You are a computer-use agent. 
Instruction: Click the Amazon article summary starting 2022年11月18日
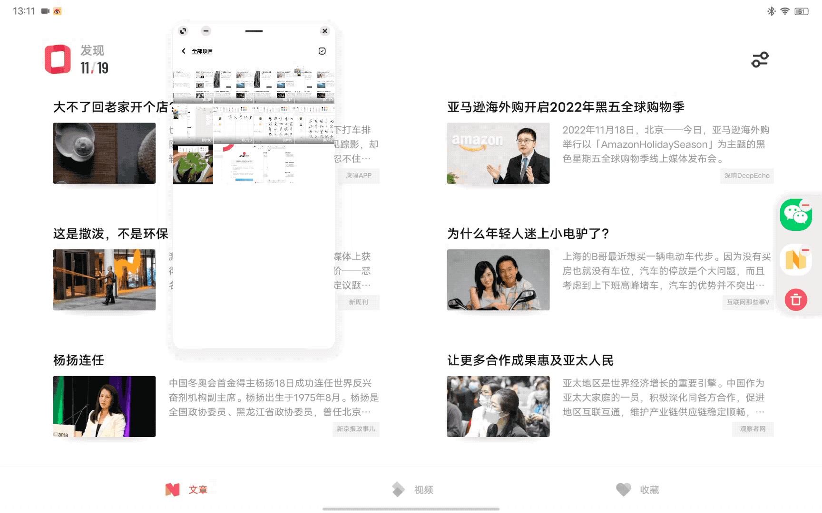pos(665,144)
